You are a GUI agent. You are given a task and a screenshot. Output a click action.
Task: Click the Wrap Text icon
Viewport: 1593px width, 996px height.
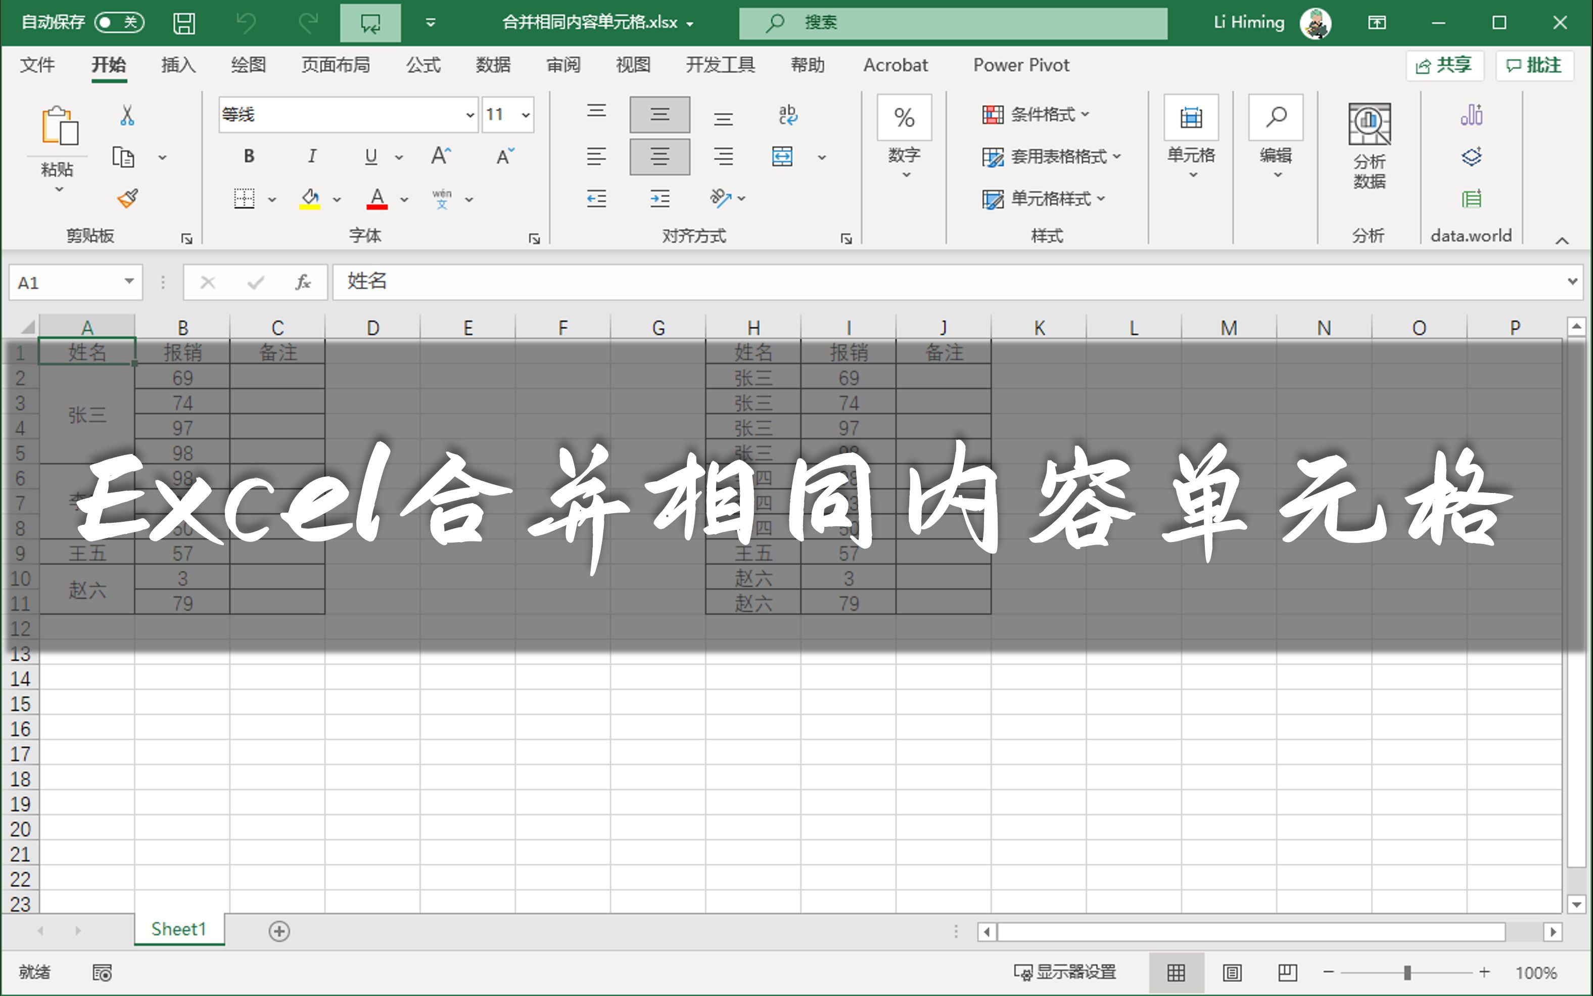787,115
